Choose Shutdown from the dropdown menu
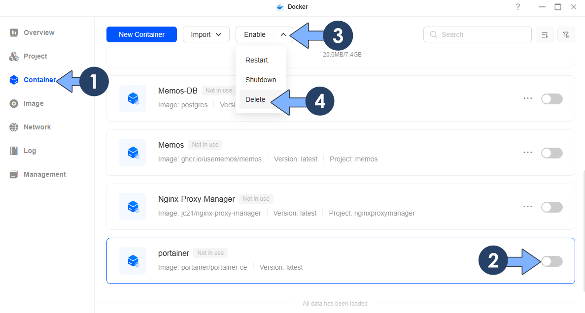This screenshot has width=585, height=313. (x=261, y=80)
